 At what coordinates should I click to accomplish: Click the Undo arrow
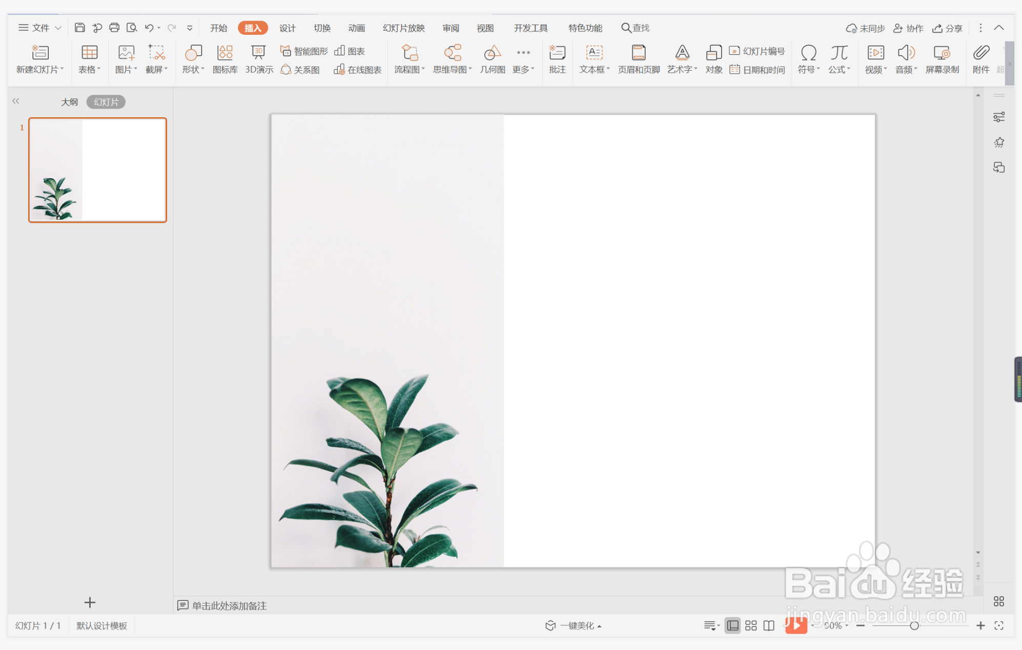click(x=149, y=28)
